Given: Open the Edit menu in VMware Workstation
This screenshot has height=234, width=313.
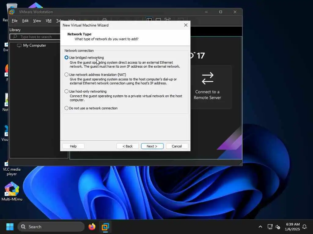Looking at the screenshot, I should 25,21.
